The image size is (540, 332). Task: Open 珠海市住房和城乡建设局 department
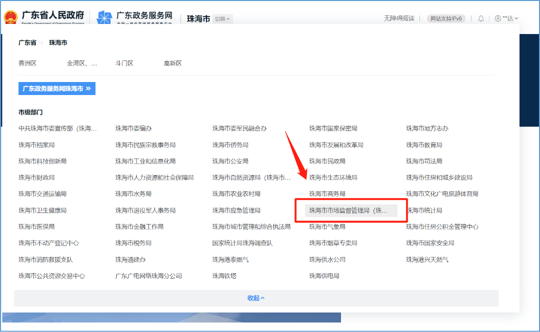439,177
